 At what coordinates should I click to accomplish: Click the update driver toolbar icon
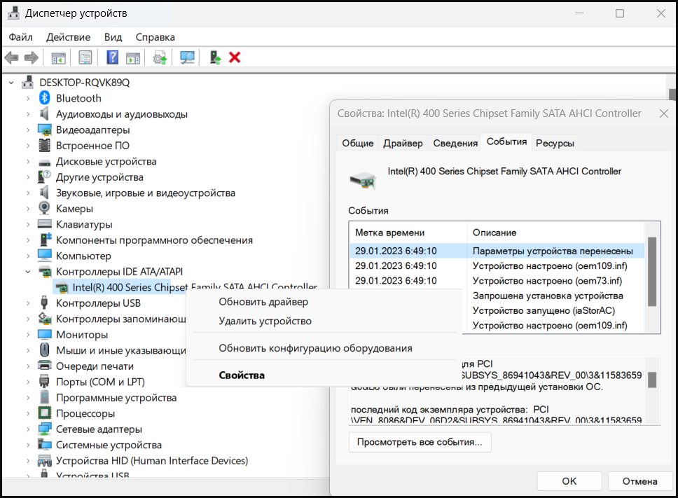(160, 57)
